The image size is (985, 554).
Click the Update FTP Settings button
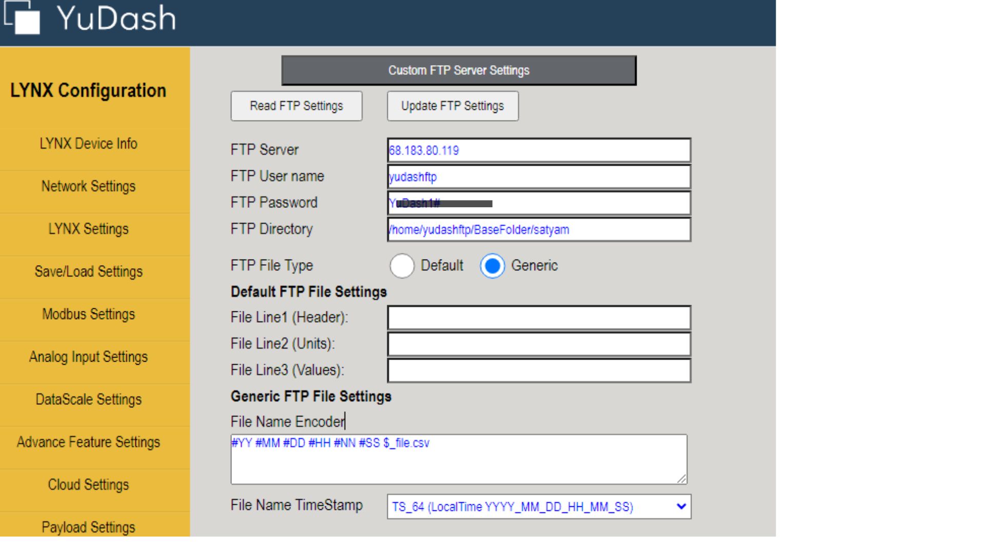pos(452,106)
